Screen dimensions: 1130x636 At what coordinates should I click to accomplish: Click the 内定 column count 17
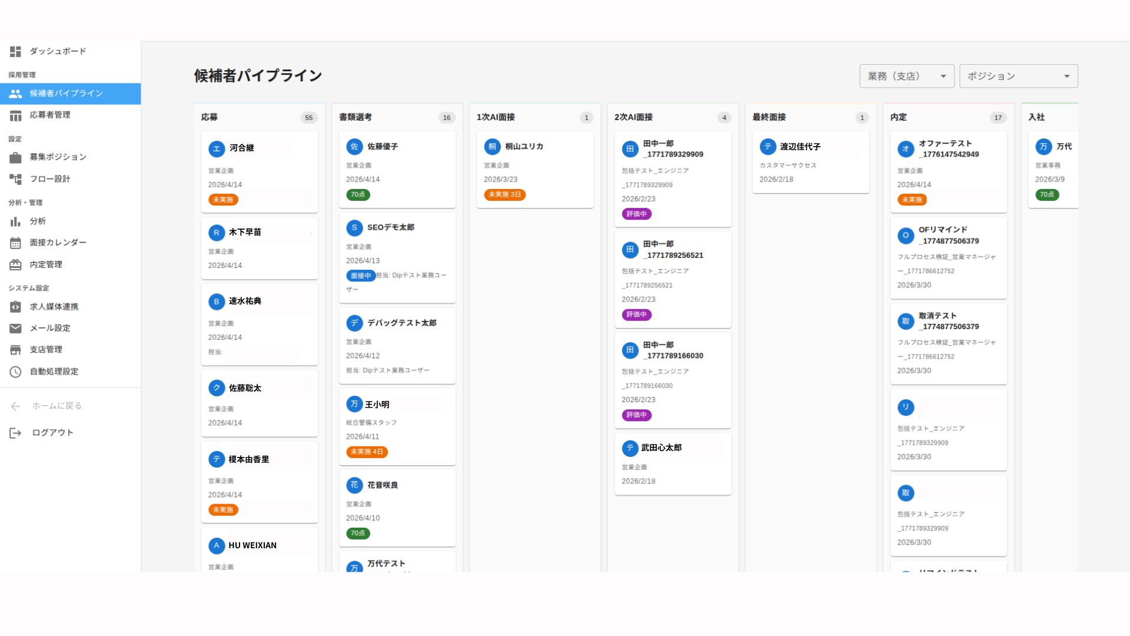tap(998, 118)
